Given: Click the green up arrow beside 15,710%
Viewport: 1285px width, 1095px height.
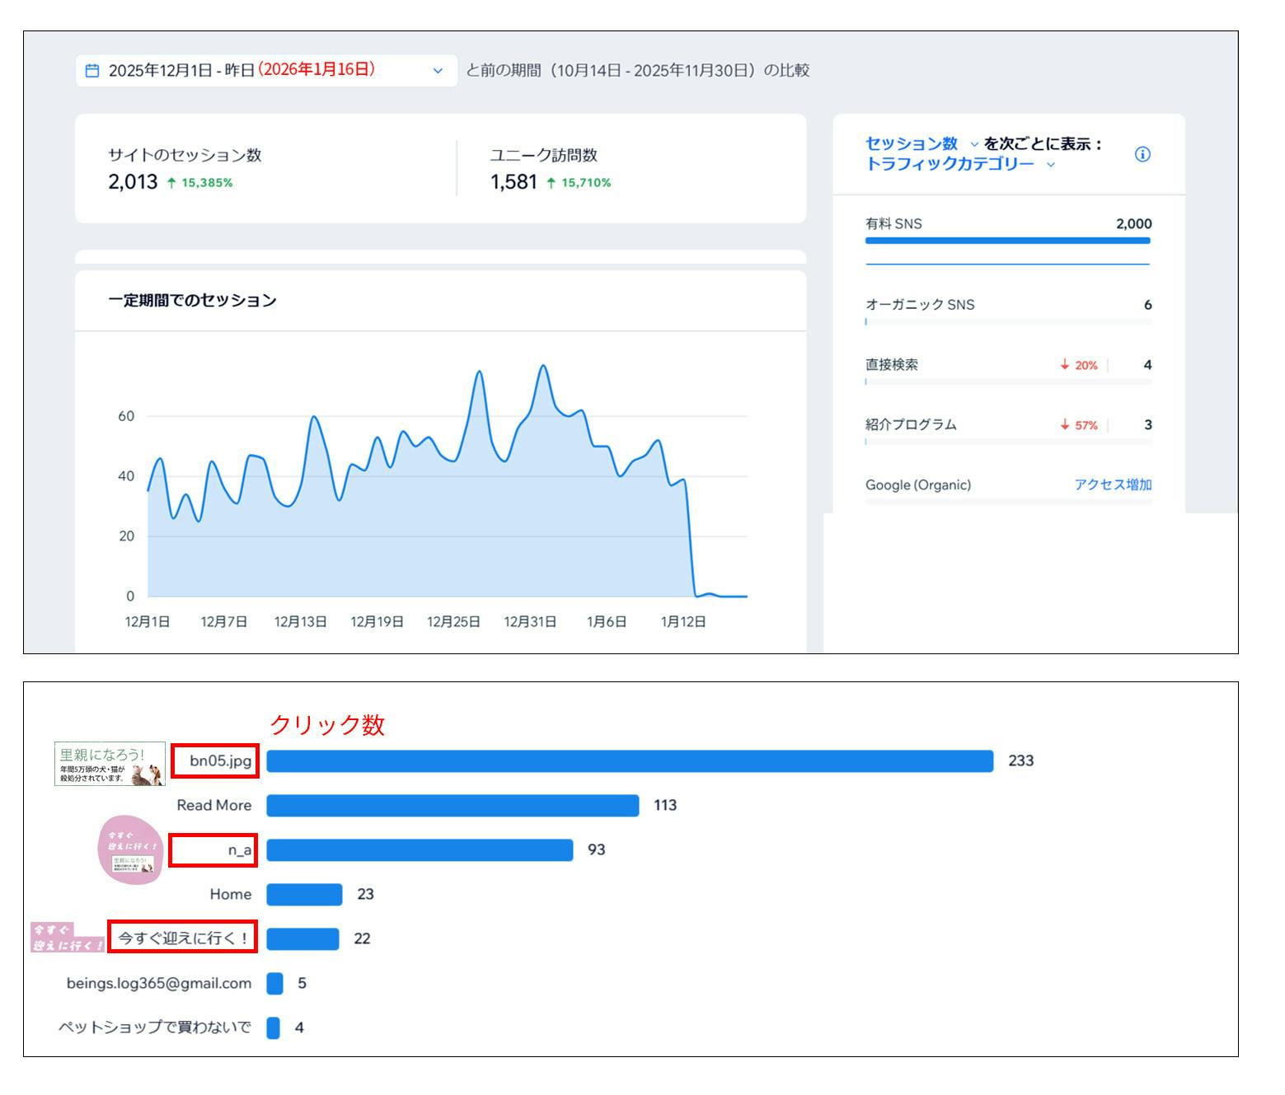Looking at the screenshot, I should 551,183.
